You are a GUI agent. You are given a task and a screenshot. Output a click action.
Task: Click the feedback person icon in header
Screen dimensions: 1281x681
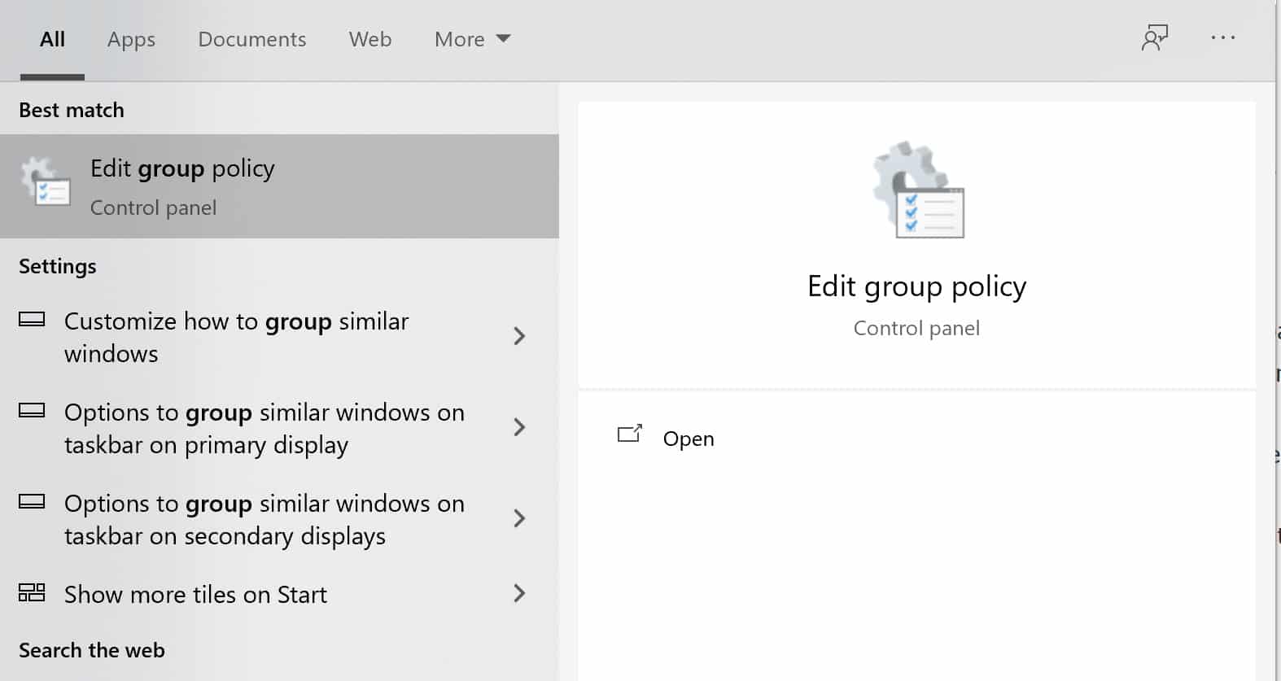coord(1154,38)
